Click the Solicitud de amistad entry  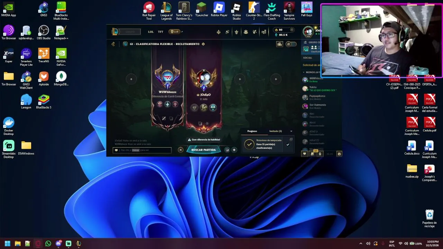tap(311, 65)
